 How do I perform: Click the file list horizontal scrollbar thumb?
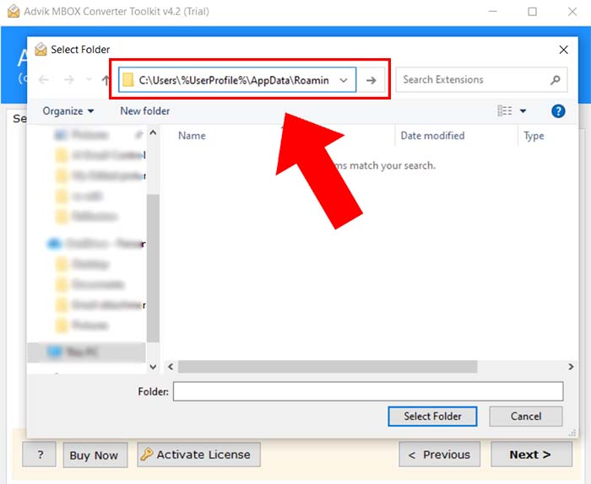point(328,367)
